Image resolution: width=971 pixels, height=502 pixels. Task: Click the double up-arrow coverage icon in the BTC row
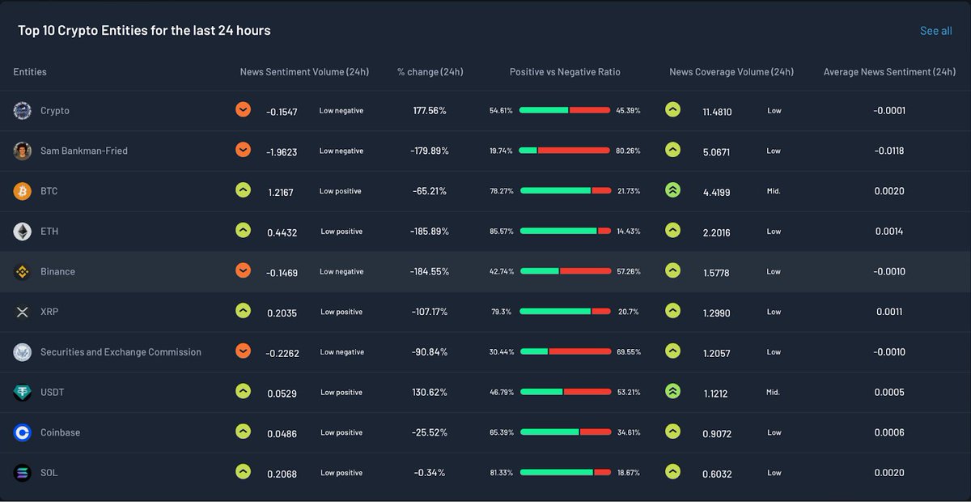click(672, 190)
